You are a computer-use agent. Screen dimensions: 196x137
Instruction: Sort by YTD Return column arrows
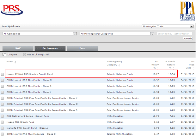tap(158, 68)
